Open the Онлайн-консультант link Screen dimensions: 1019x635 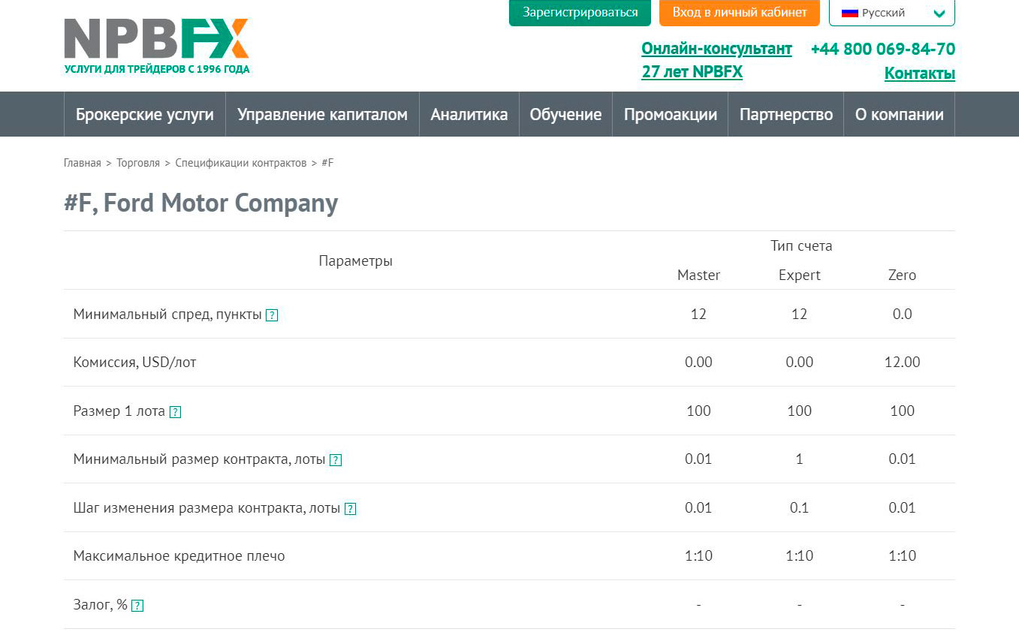coord(716,49)
